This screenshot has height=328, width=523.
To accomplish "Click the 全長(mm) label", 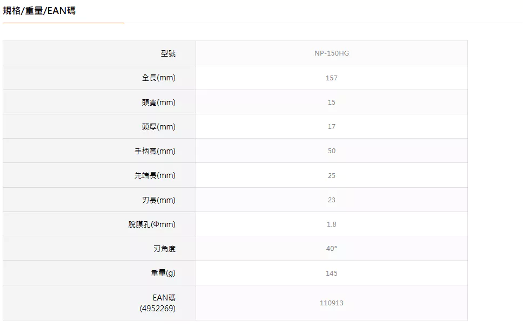I will (159, 78).
